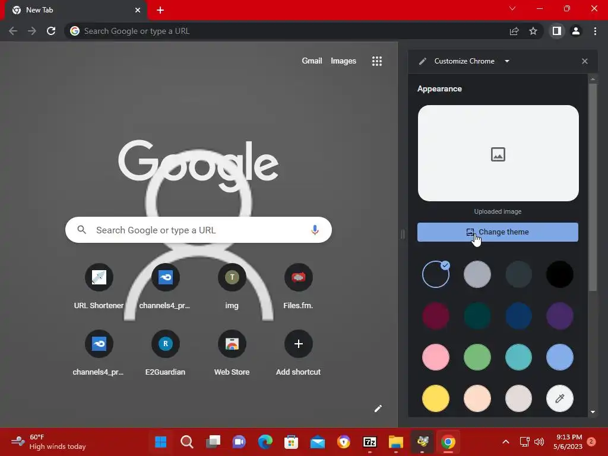
Task: Toggle the side panel icon in toolbar
Action: [x=556, y=31]
